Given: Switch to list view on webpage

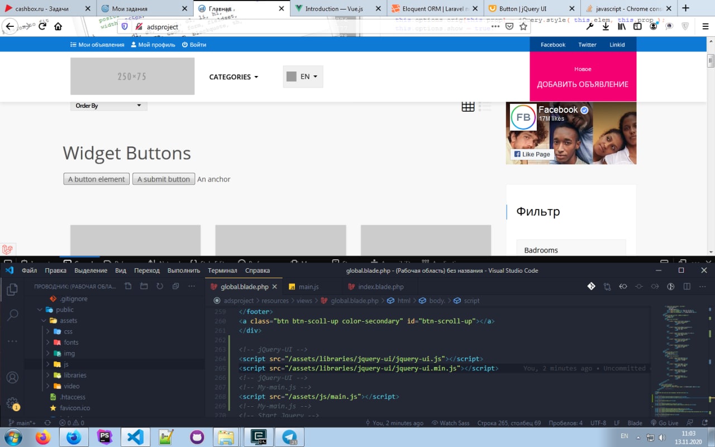Looking at the screenshot, I should [x=485, y=106].
